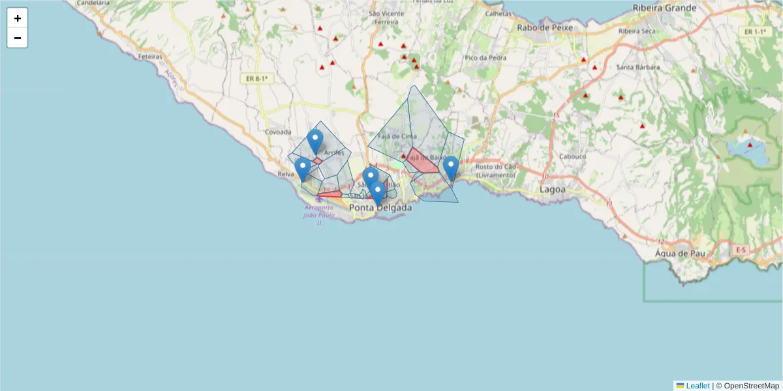Click the Rabo de Peixe label

pyautogui.click(x=545, y=29)
